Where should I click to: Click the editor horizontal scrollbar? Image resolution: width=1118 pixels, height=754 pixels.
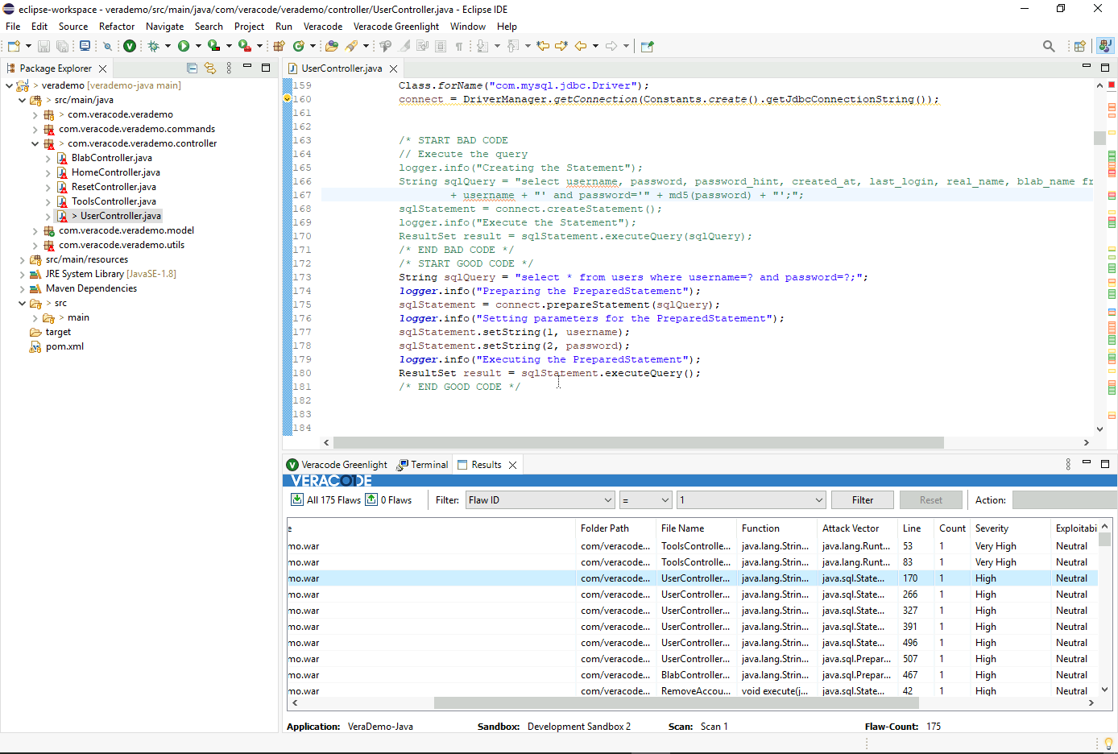(x=639, y=442)
